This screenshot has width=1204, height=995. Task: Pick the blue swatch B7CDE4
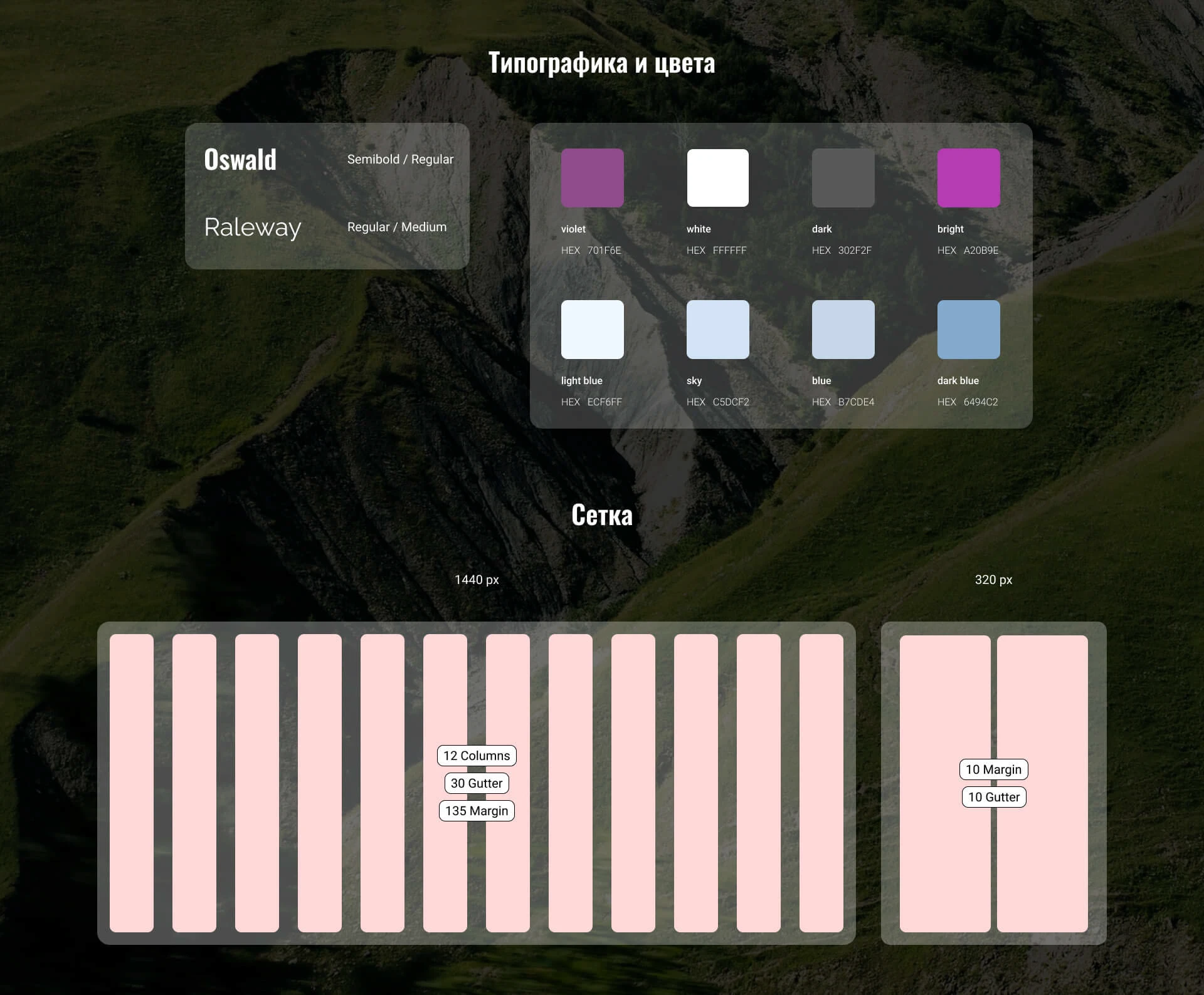(843, 330)
